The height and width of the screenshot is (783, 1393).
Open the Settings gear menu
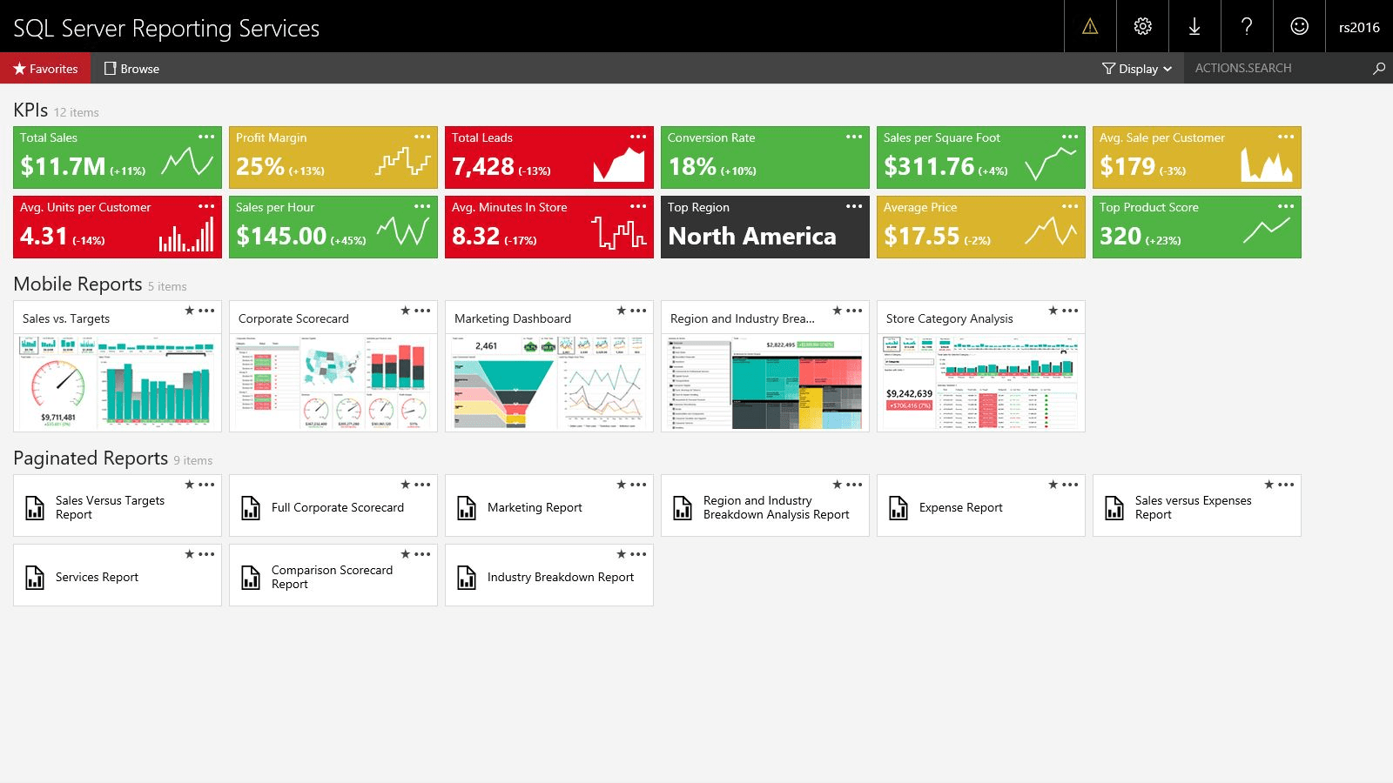click(x=1141, y=26)
